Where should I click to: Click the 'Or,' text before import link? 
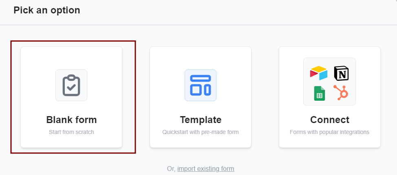coord(171,169)
